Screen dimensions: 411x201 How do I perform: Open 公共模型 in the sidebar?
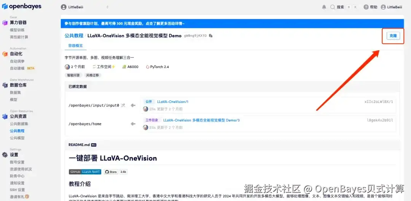(x=17, y=138)
